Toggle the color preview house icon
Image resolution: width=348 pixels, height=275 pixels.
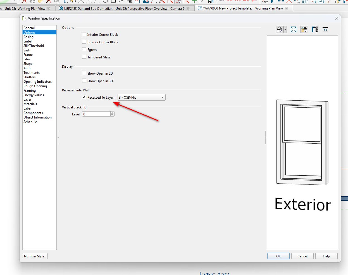pos(304,29)
